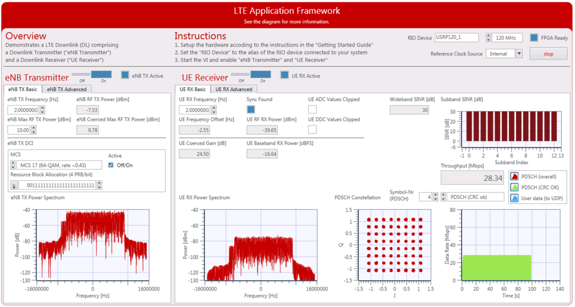Click the eNB Coerced Max RF TX Power 9.78
The image size is (575, 307).
pos(88,130)
